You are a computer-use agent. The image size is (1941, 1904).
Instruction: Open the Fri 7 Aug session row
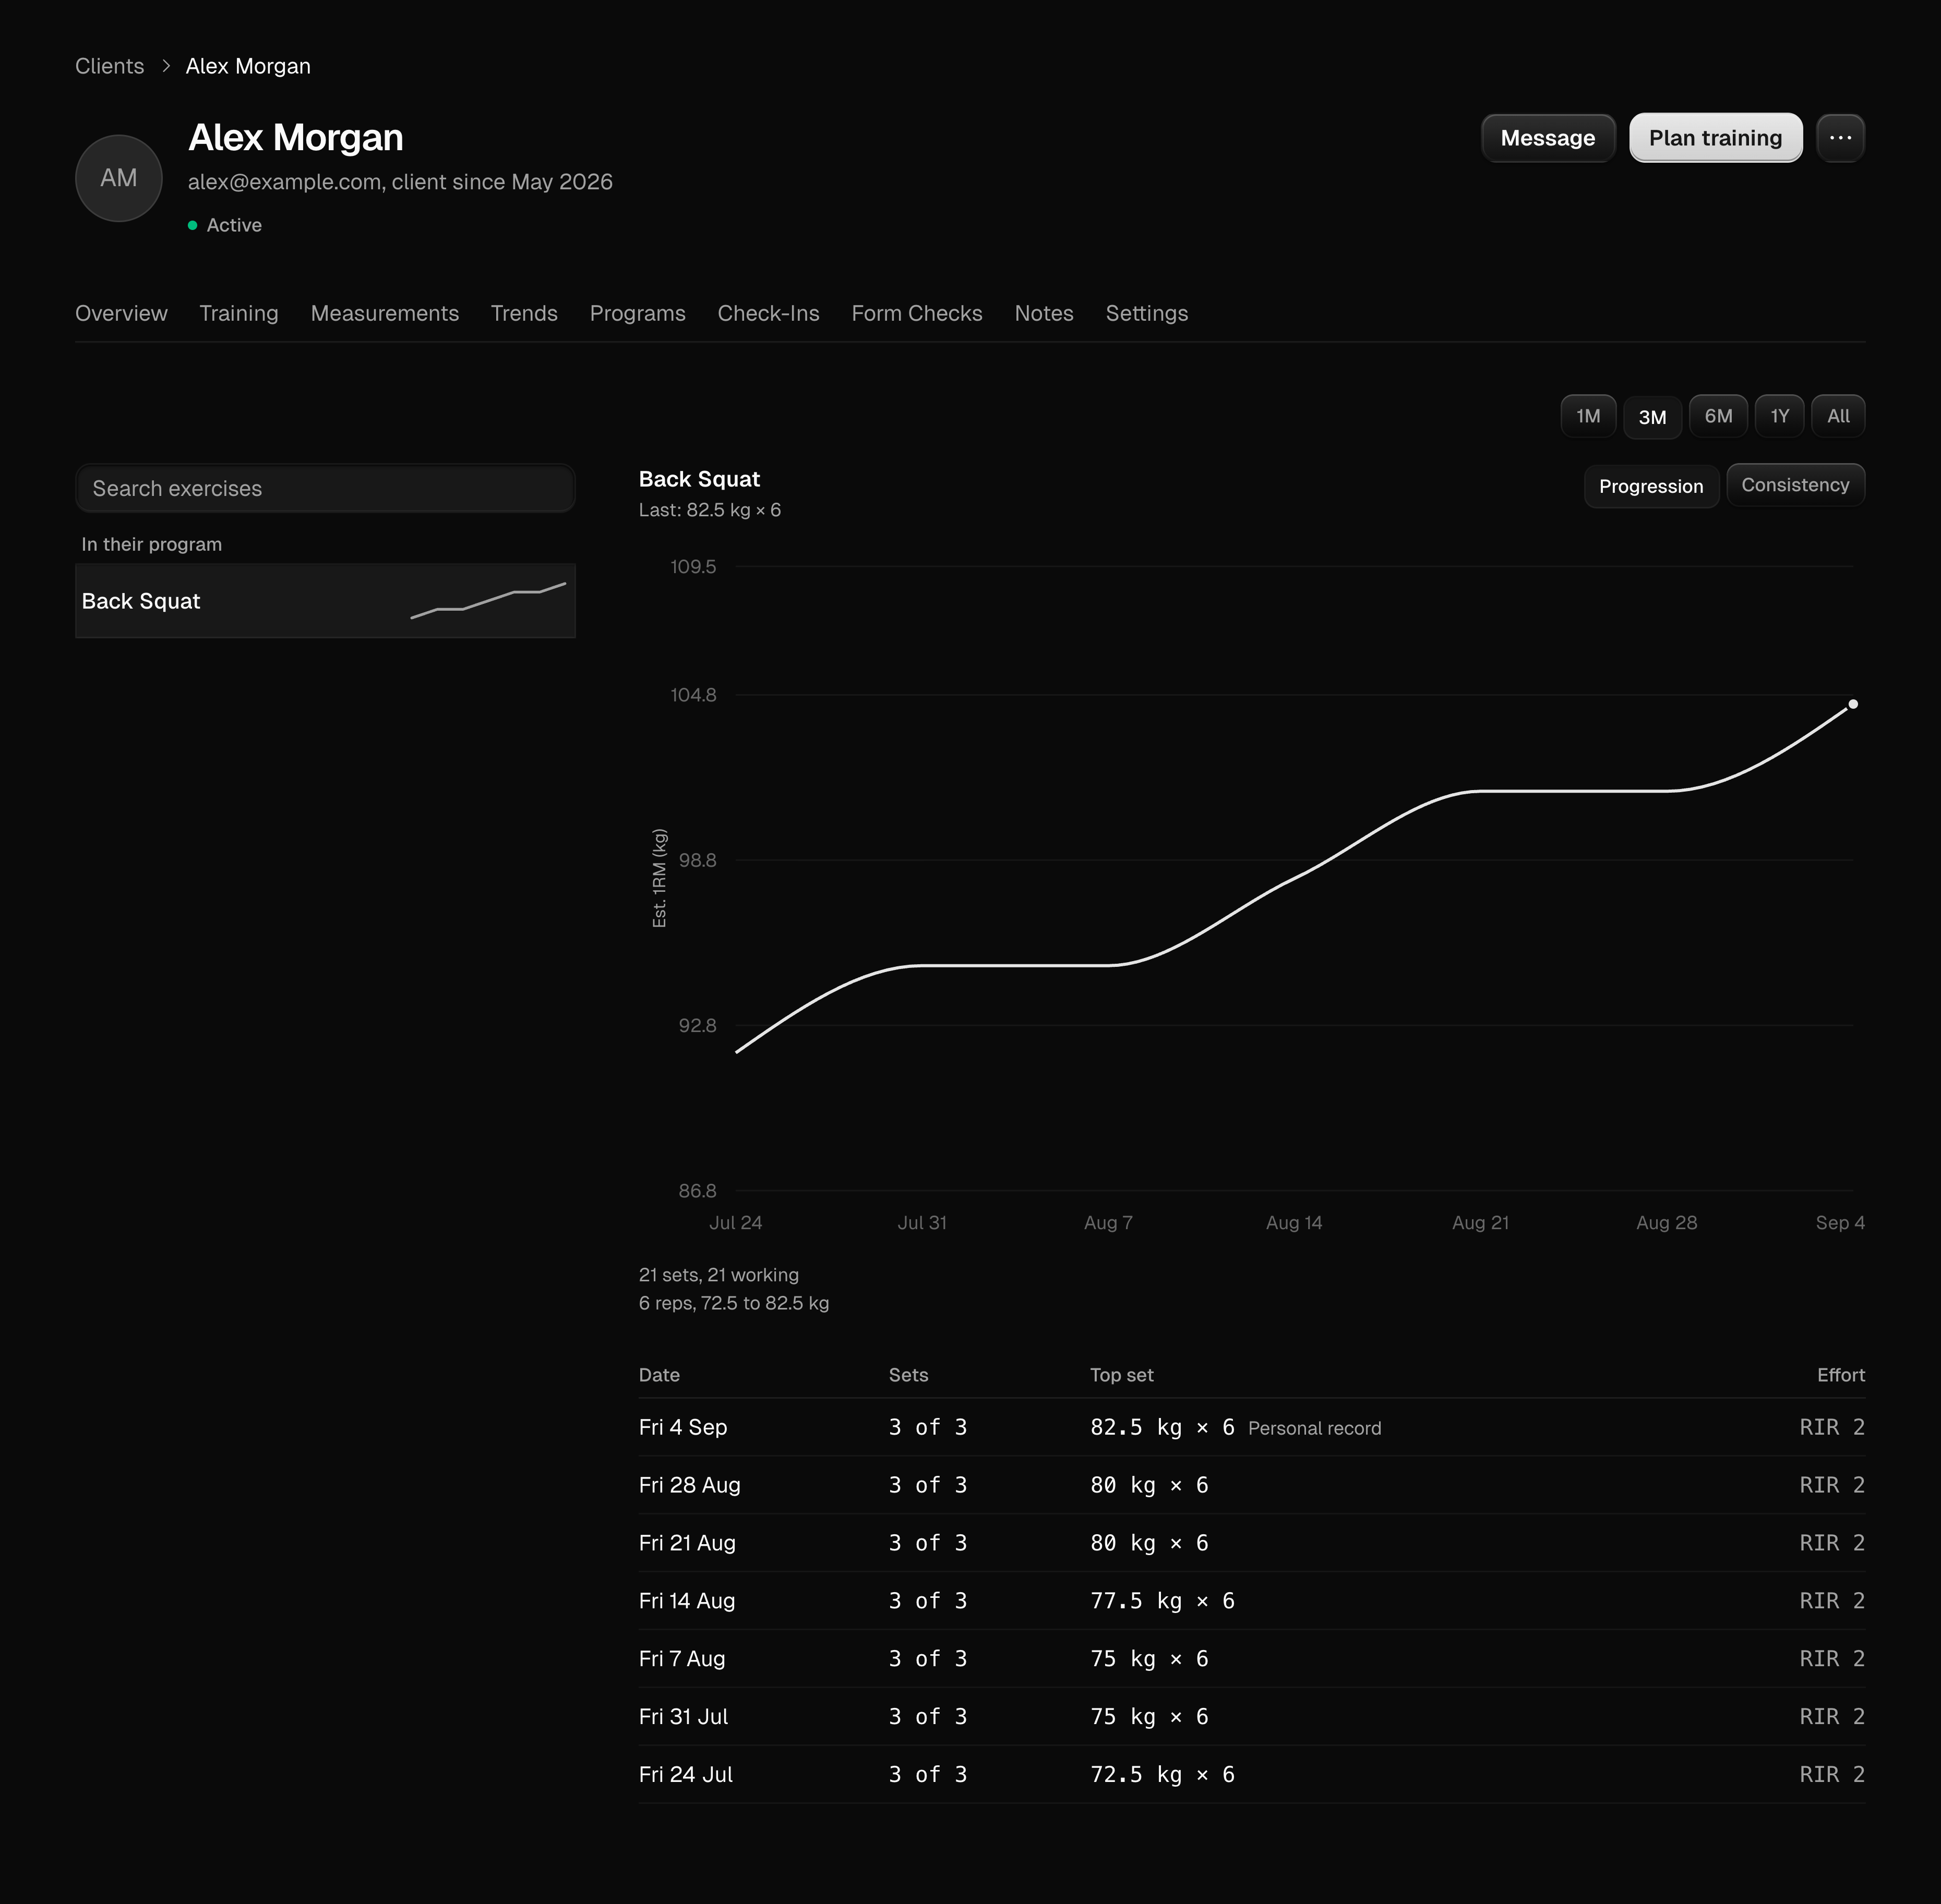click(1252, 1659)
